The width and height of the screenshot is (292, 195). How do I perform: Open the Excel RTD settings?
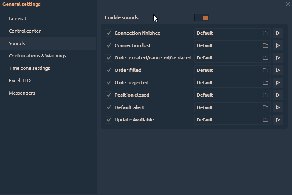click(x=19, y=81)
